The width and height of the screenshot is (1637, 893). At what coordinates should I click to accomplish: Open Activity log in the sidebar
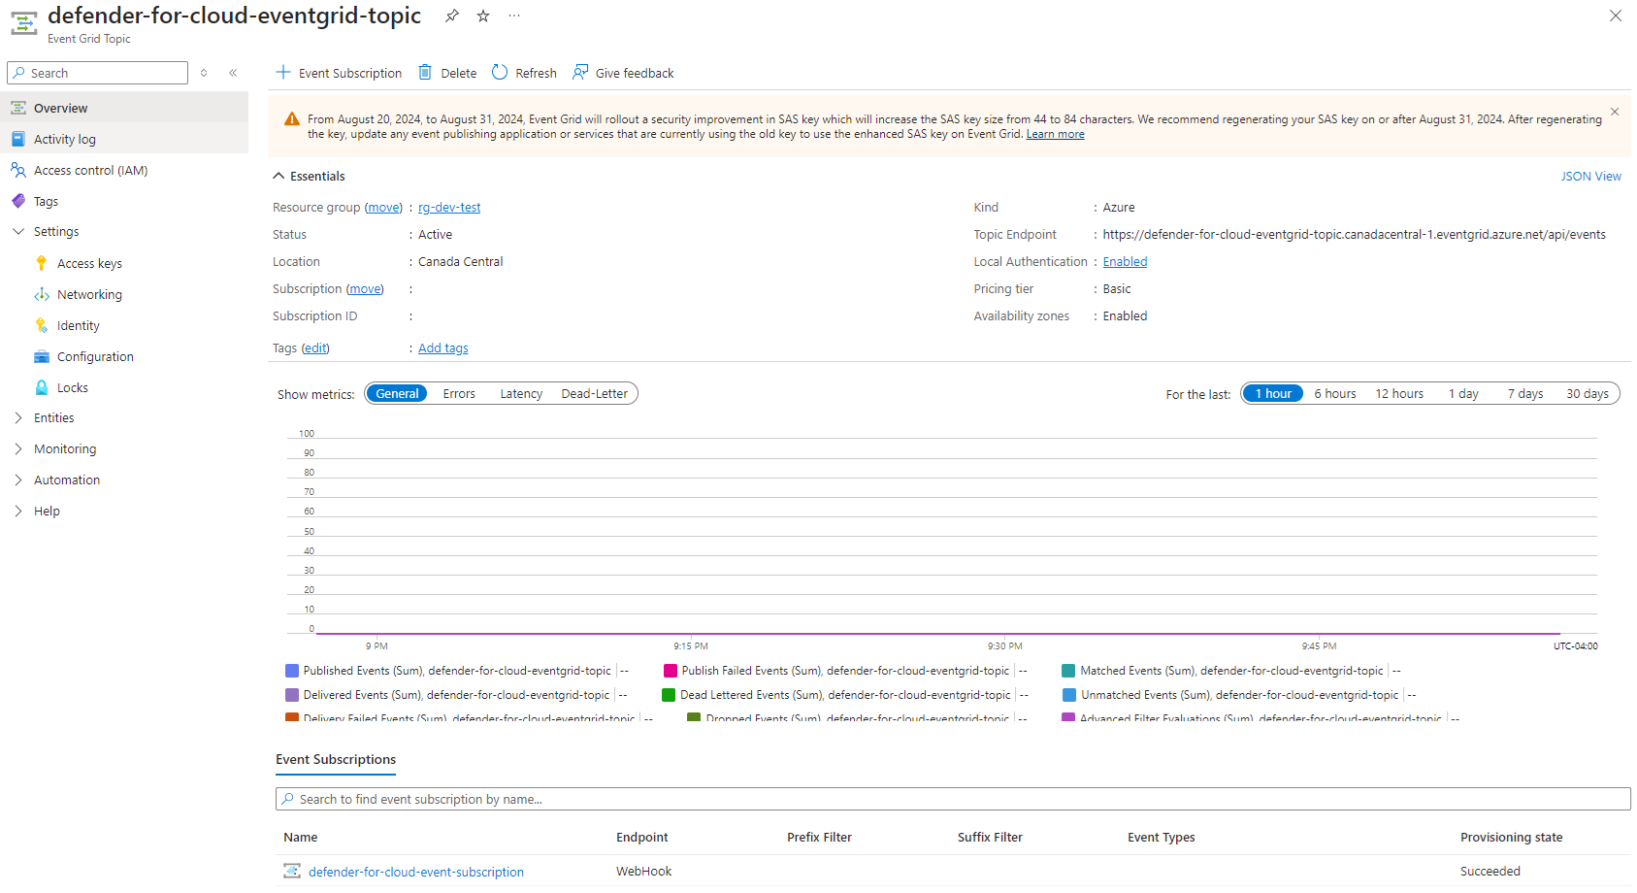124,139
